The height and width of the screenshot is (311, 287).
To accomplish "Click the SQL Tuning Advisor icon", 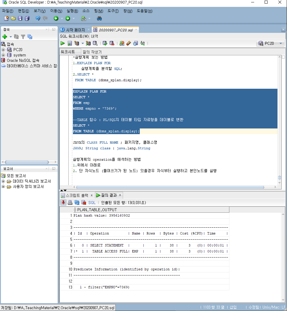I will click(95, 43).
